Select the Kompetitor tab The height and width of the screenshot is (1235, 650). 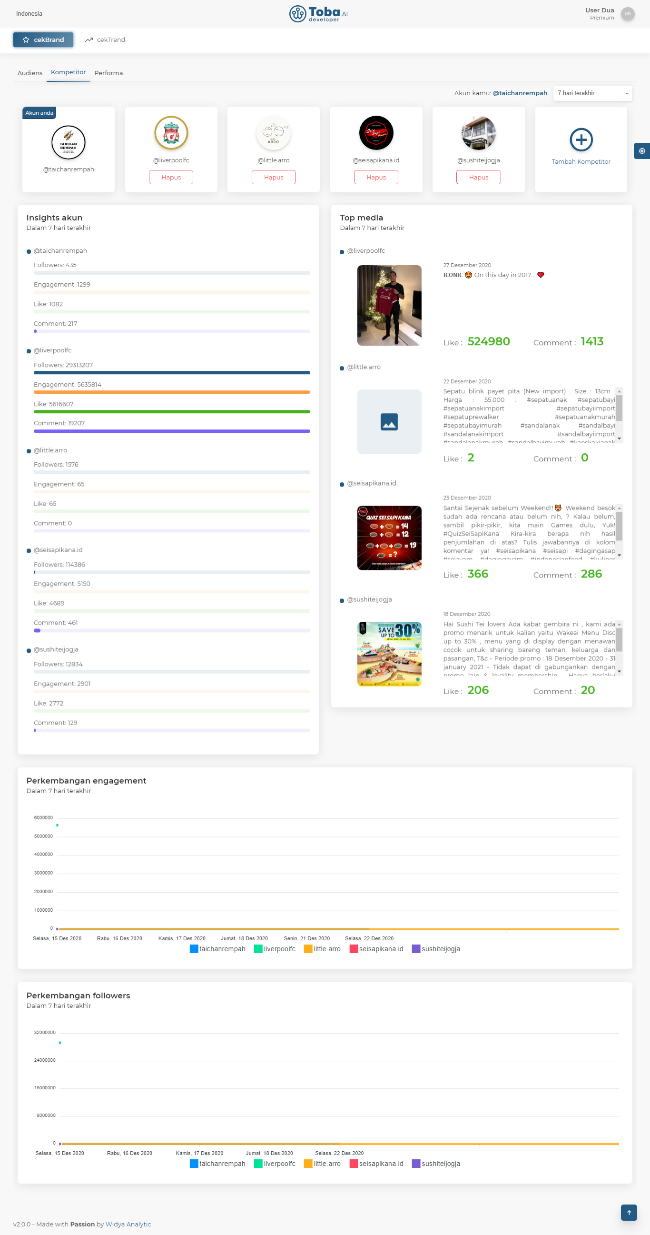[x=68, y=72]
